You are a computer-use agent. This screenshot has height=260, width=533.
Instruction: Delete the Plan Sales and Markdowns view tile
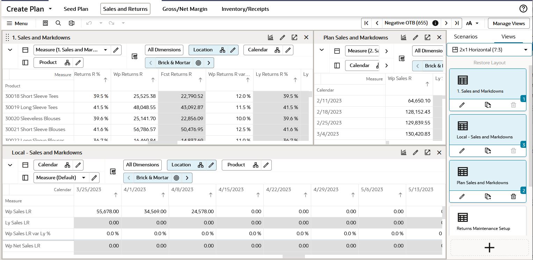click(x=513, y=196)
